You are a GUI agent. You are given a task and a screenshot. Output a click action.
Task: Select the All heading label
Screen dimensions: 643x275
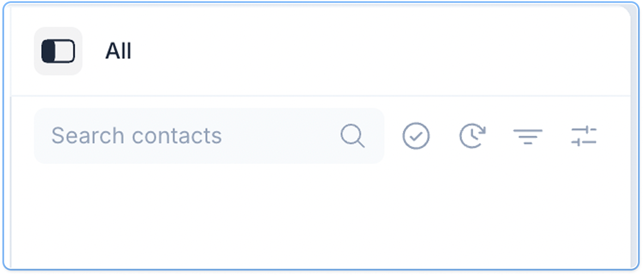click(x=118, y=51)
